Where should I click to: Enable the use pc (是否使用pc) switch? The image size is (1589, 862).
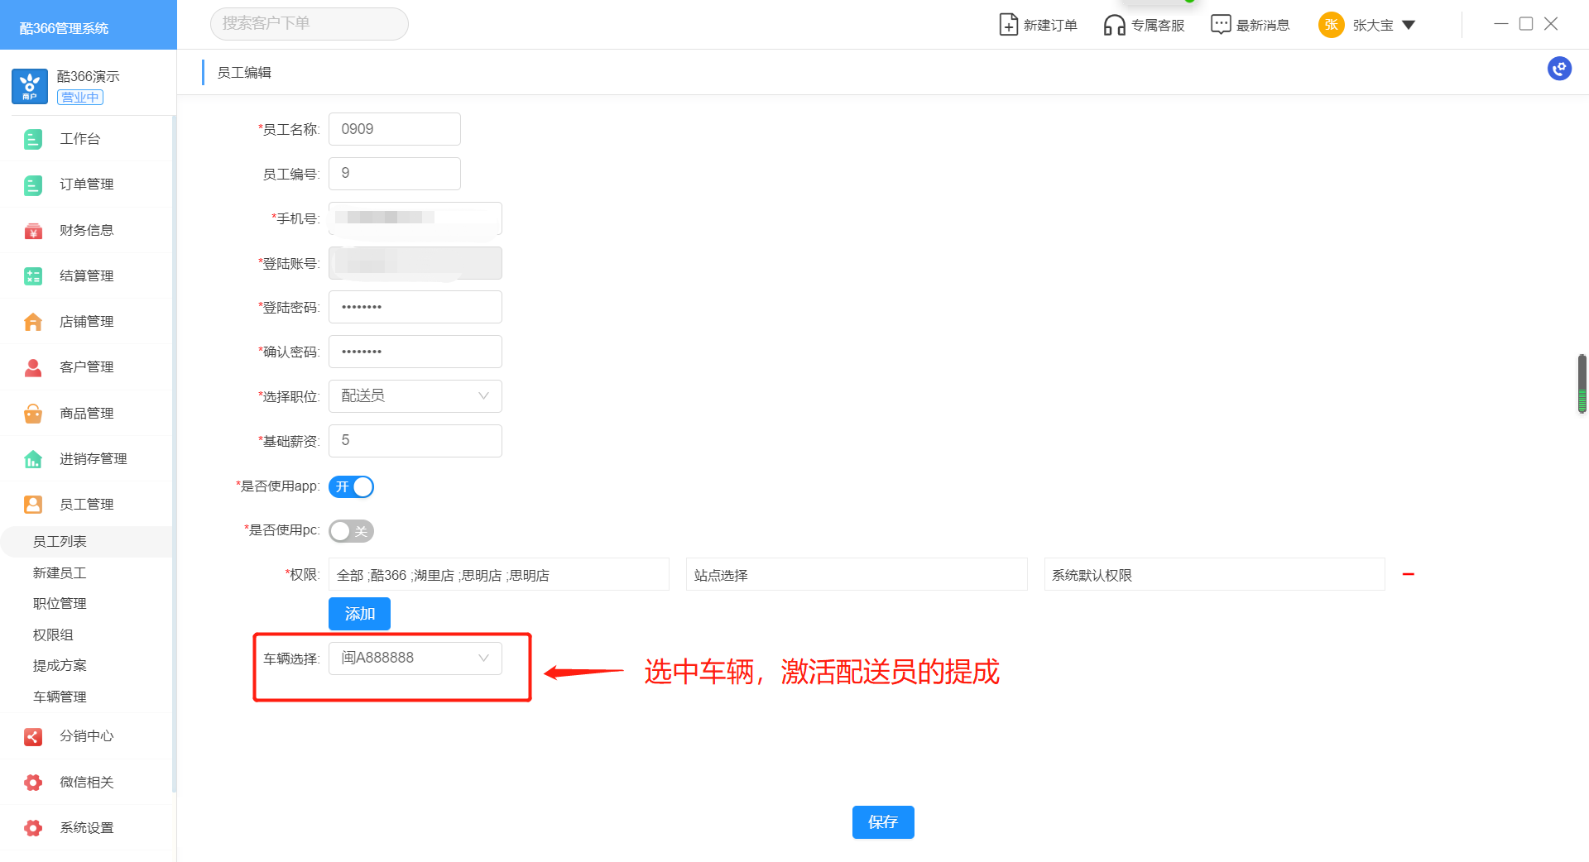coord(352,531)
